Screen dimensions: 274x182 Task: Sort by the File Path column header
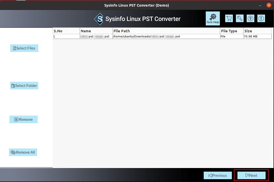166,31
